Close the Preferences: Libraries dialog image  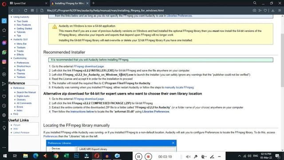(x=173, y=143)
